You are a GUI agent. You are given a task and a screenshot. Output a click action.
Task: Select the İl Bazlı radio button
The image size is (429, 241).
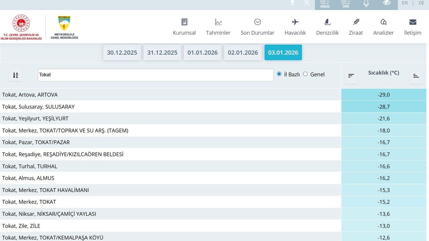pos(279,74)
